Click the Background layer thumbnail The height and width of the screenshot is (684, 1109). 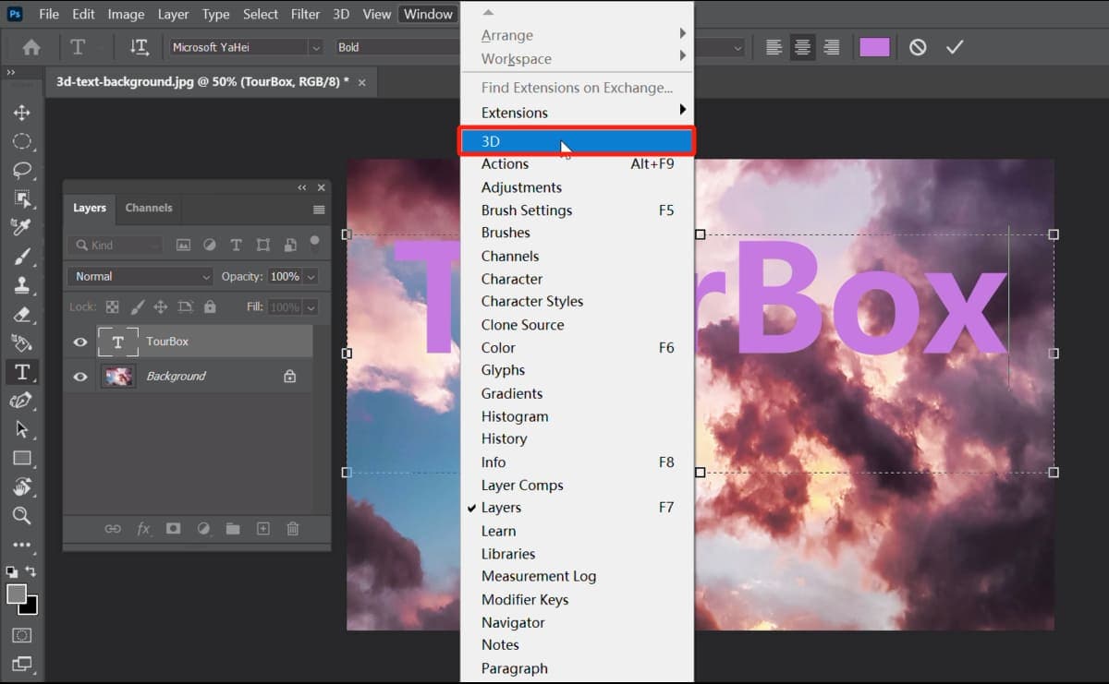point(117,377)
